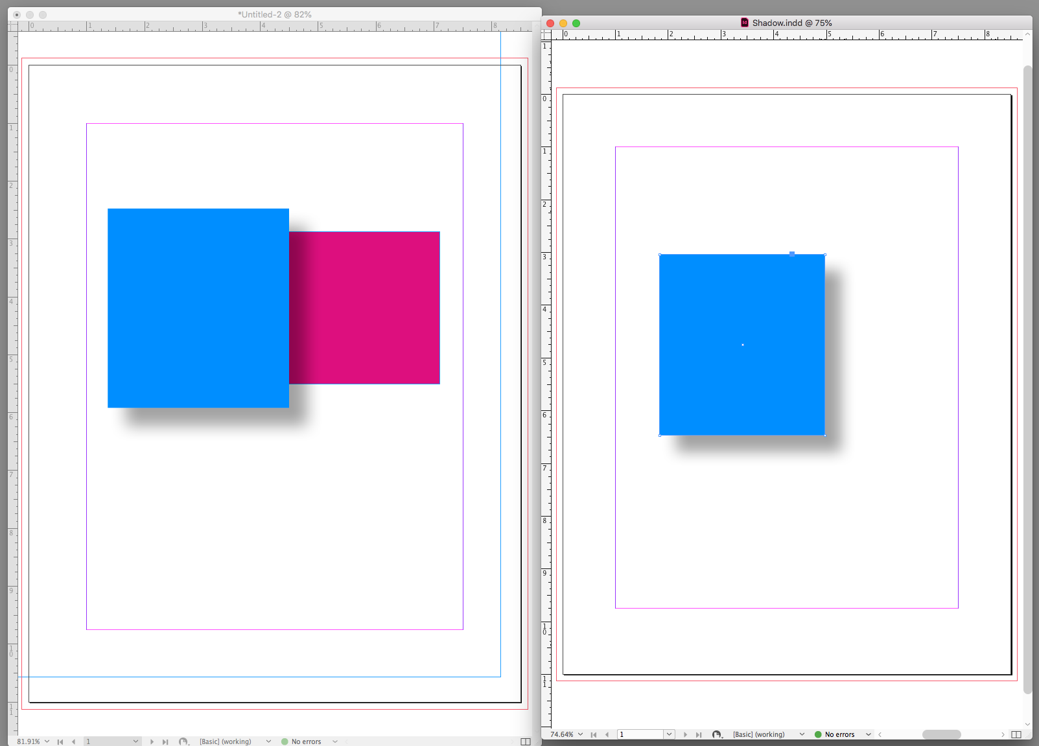1039x746 pixels.
Task: Go to first page in Untitled-2 window
Action: pyautogui.click(x=60, y=741)
